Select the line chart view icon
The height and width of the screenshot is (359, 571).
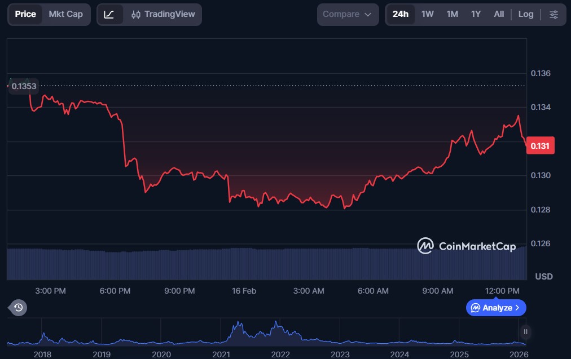tap(109, 14)
